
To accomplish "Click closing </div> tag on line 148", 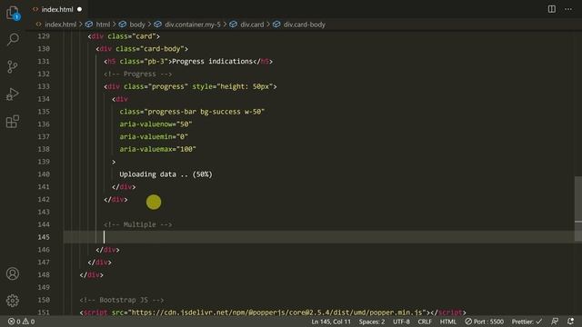I will [x=91, y=274].
